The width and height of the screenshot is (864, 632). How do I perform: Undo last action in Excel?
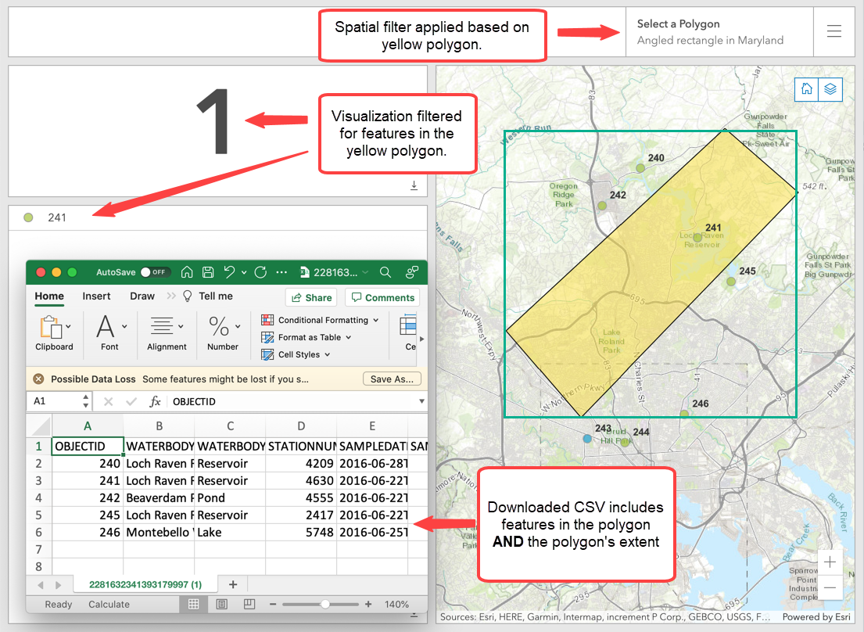coord(229,272)
